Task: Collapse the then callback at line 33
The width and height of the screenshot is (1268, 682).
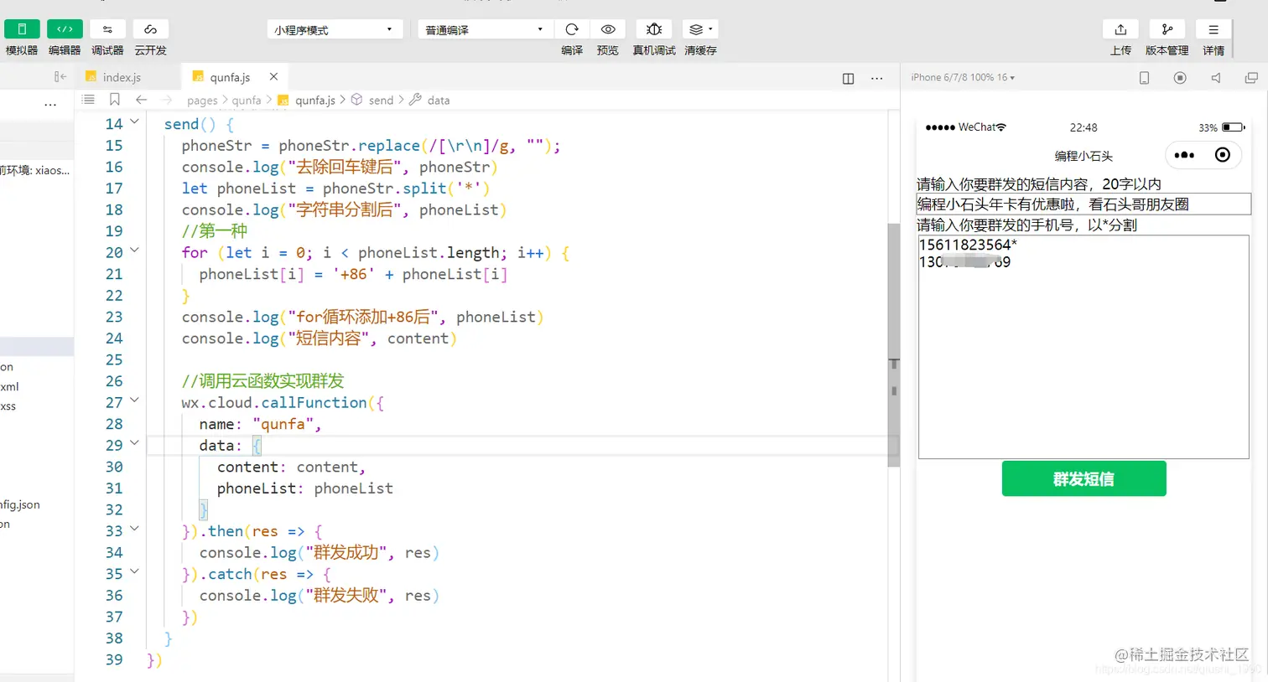Action: pos(134,530)
